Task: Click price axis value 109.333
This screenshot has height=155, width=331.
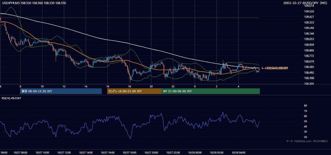Action: point(309,22)
